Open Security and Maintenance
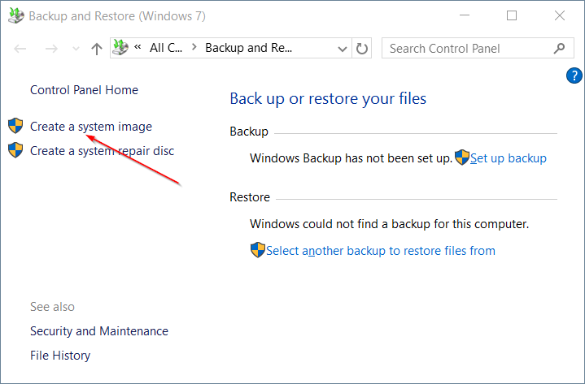 point(99,331)
